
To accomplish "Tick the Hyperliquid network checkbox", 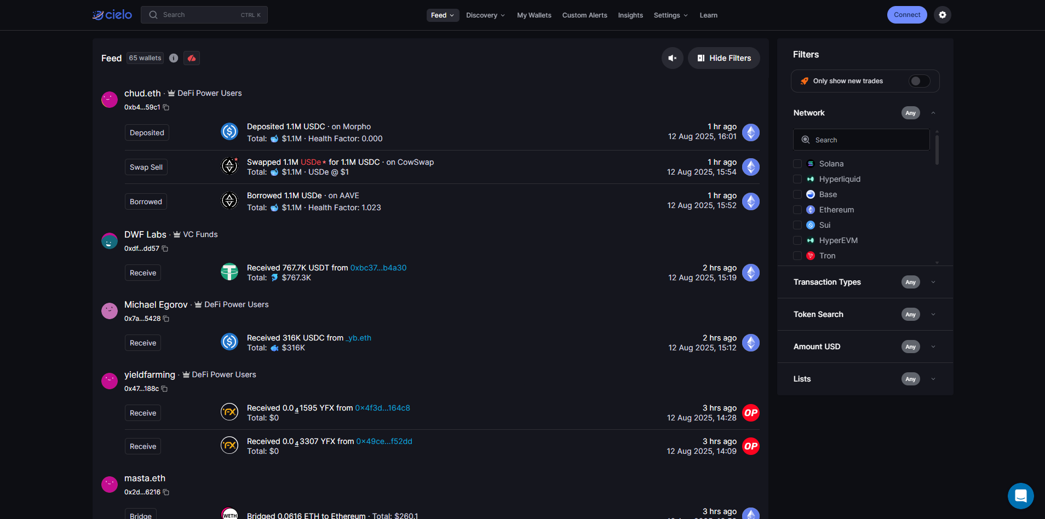I will click(797, 179).
